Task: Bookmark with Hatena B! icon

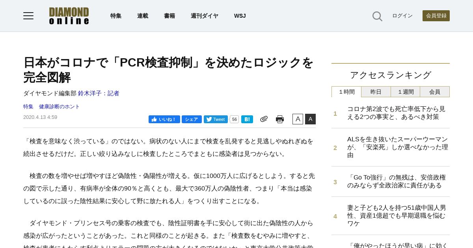Action: click(247, 119)
